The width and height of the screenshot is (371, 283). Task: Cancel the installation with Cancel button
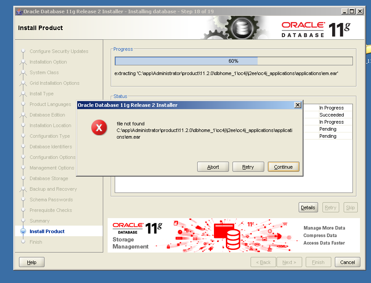348,262
